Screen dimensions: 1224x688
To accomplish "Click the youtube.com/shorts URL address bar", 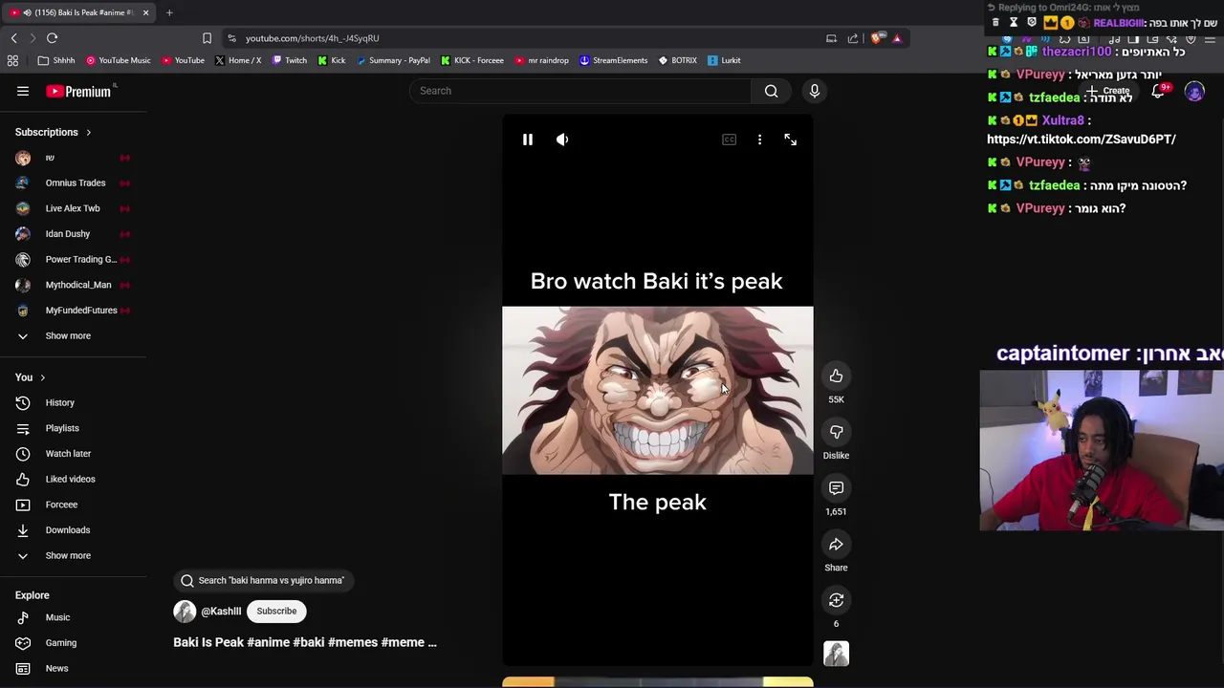I will pyautogui.click(x=312, y=38).
